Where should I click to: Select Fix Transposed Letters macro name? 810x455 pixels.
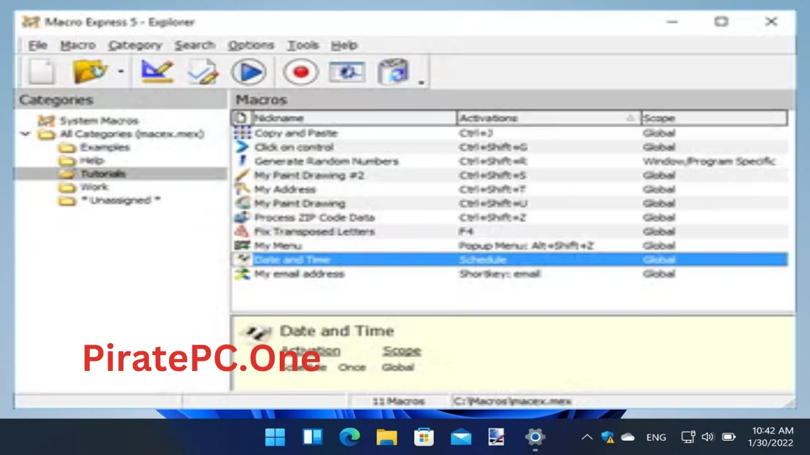(314, 231)
